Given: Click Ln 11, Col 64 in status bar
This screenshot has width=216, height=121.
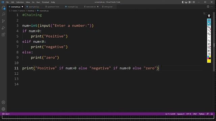Looking at the screenshot, I should click(x=170, y=114).
